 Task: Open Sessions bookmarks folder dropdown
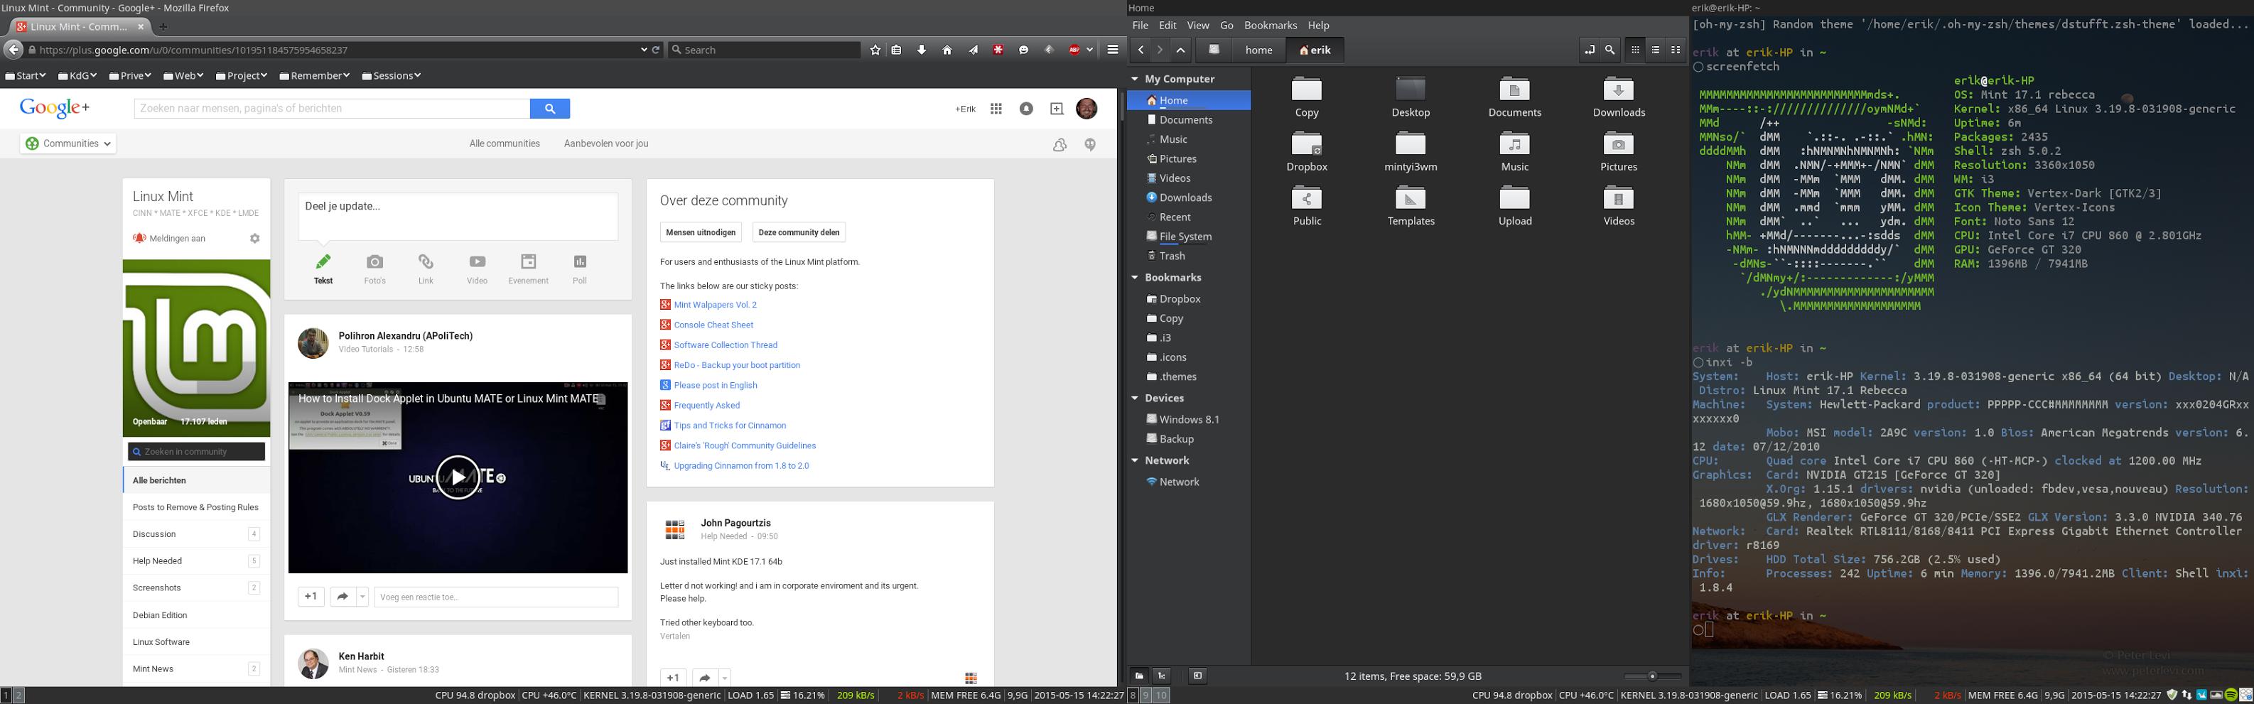(391, 76)
